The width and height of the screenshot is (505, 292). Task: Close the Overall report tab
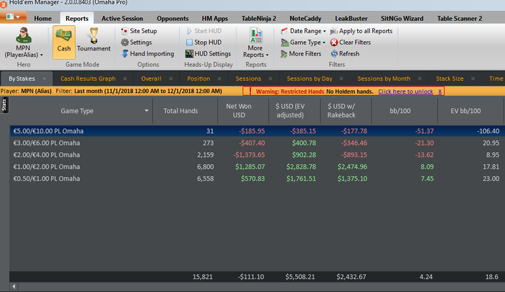(x=171, y=79)
